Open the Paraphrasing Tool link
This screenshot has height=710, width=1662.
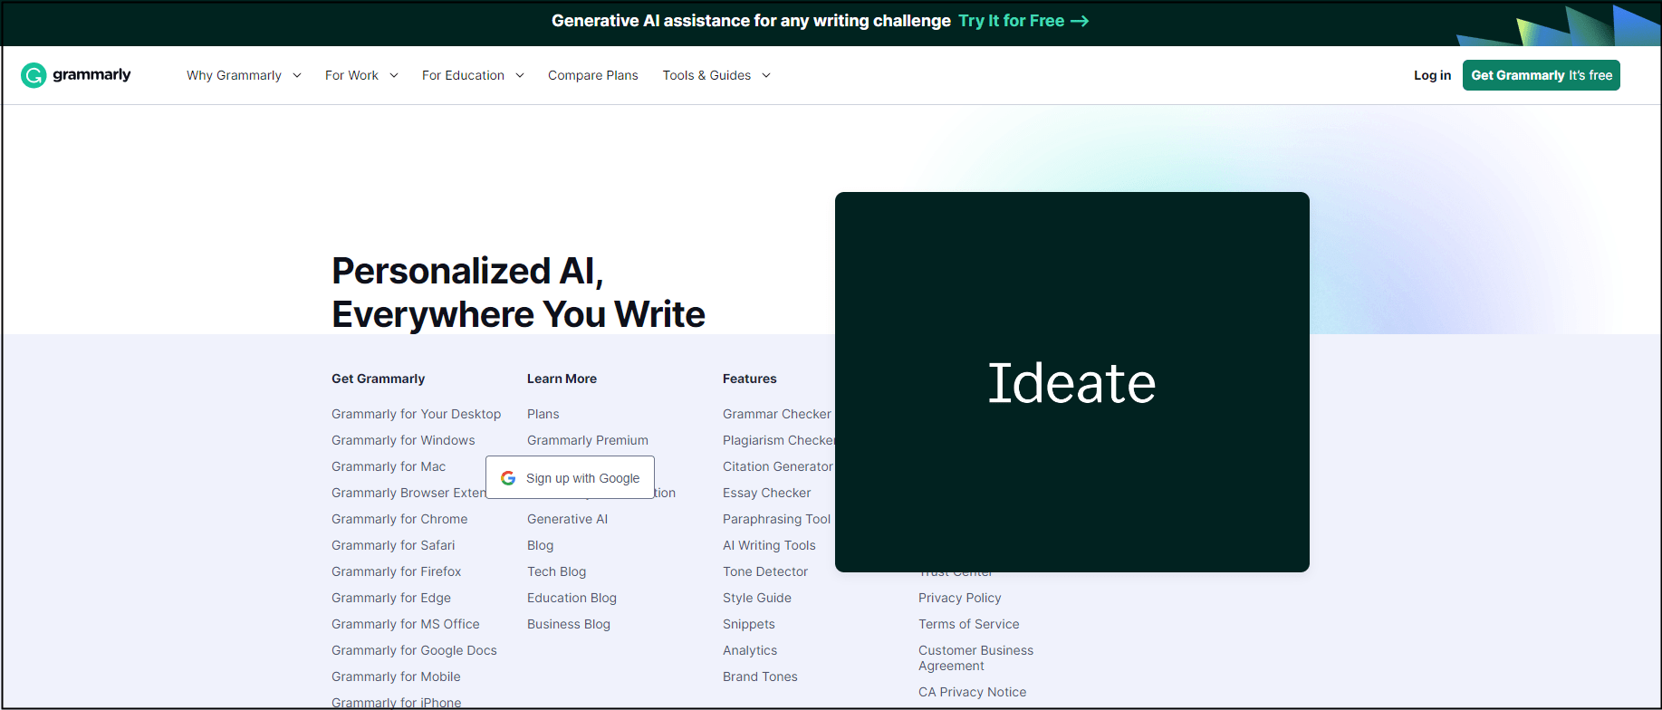(x=776, y=519)
